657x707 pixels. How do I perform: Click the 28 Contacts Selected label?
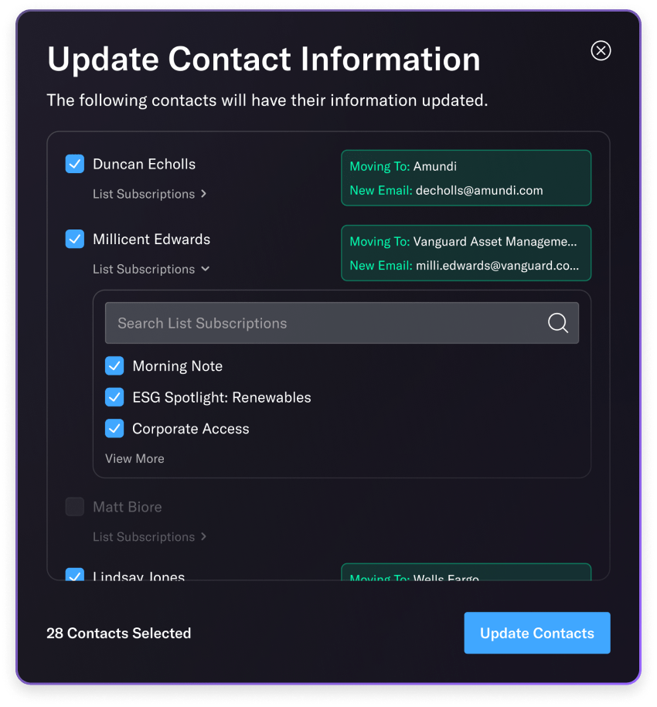[118, 634]
